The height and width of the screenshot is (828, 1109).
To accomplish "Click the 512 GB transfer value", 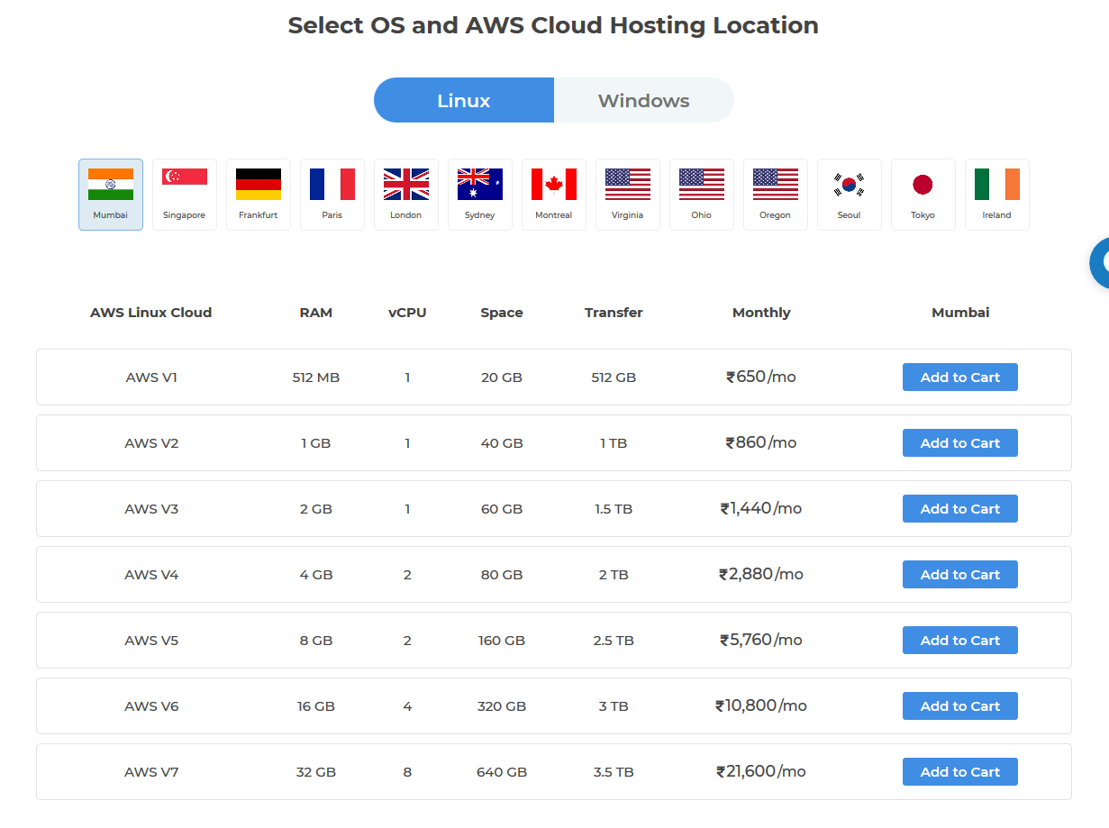I will tap(614, 378).
